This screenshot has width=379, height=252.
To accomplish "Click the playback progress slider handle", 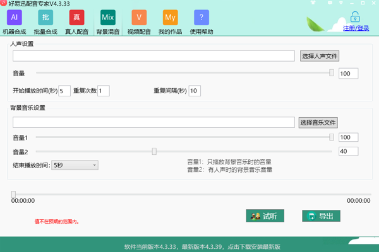I will click(x=13, y=193).
